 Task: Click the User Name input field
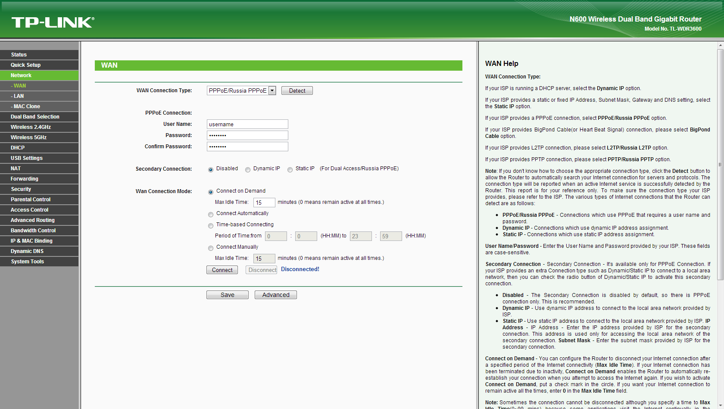click(247, 124)
